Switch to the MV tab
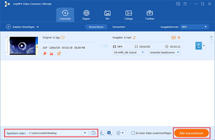 tap(107, 15)
